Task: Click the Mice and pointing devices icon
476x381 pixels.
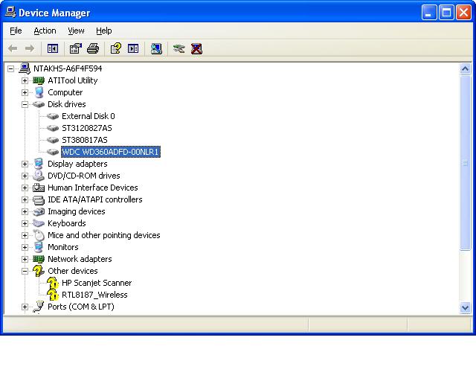Action: coord(39,235)
